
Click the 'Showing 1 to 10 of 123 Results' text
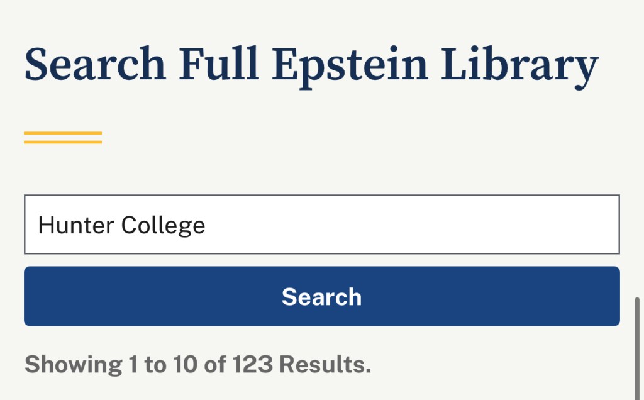[197, 364]
